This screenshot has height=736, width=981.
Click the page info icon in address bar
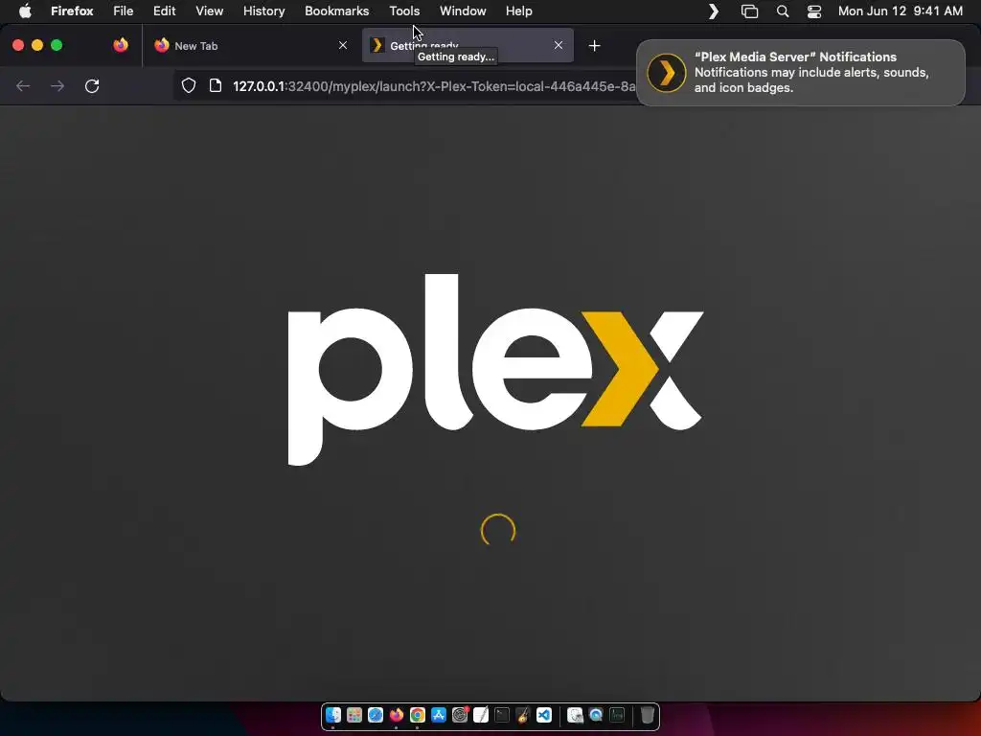(216, 85)
